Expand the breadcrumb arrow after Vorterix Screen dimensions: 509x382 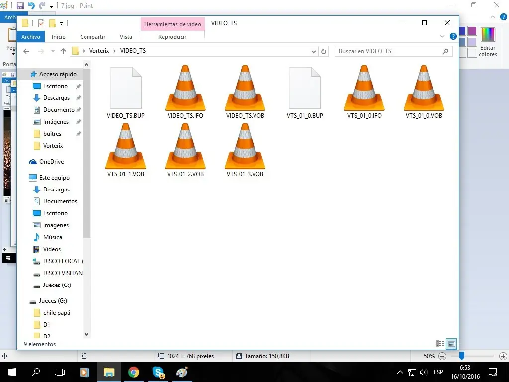pyautogui.click(x=114, y=51)
